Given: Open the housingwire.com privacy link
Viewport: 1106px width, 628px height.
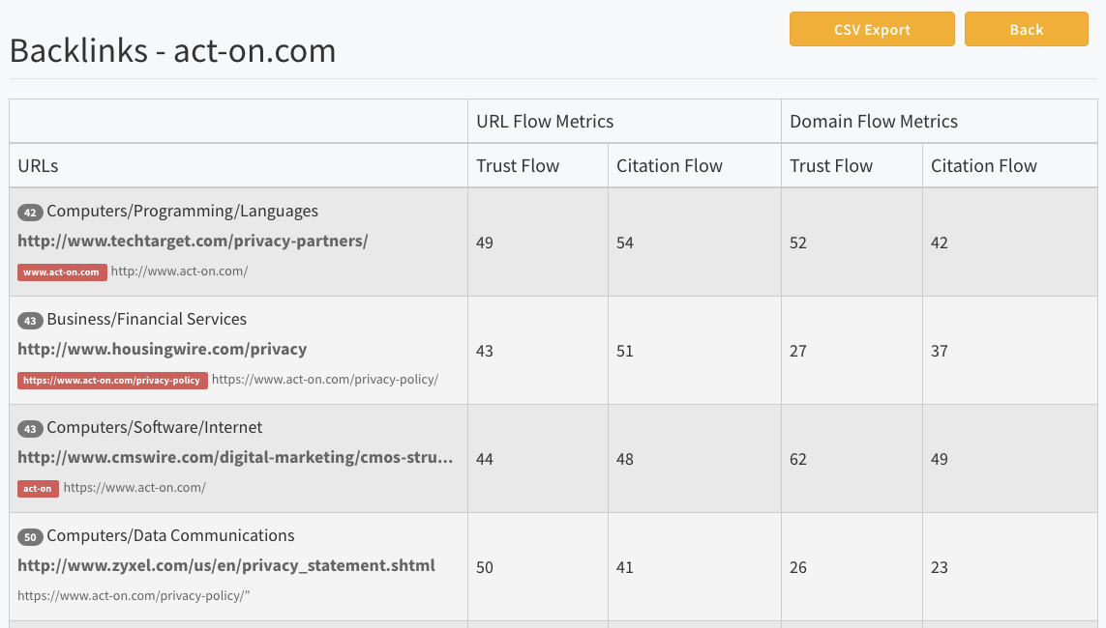Looking at the screenshot, I should tap(163, 349).
